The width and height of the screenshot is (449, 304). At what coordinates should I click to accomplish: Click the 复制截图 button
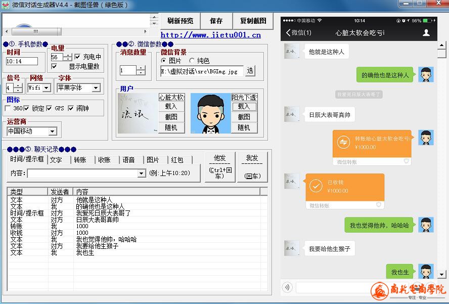click(x=253, y=21)
